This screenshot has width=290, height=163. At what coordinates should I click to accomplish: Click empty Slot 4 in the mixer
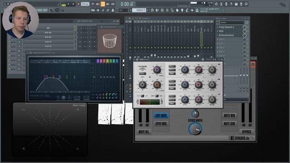[x=230, y=39]
